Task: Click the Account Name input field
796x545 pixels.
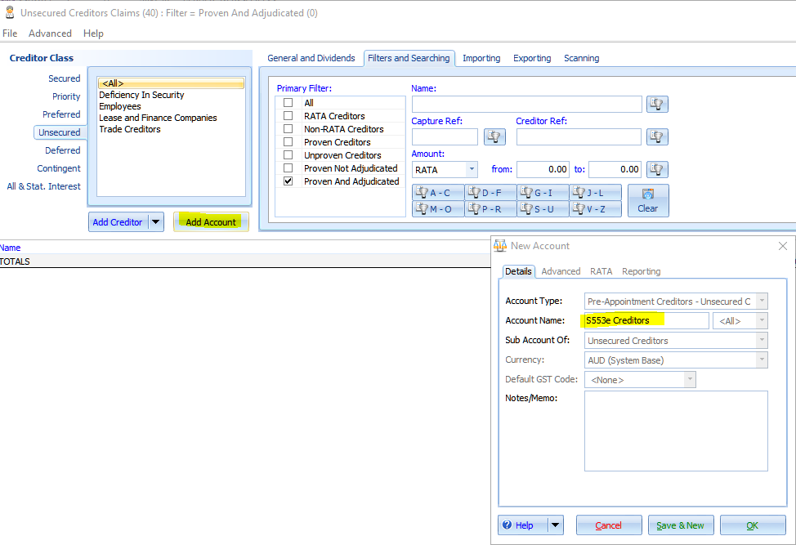Action: (x=645, y=321)
